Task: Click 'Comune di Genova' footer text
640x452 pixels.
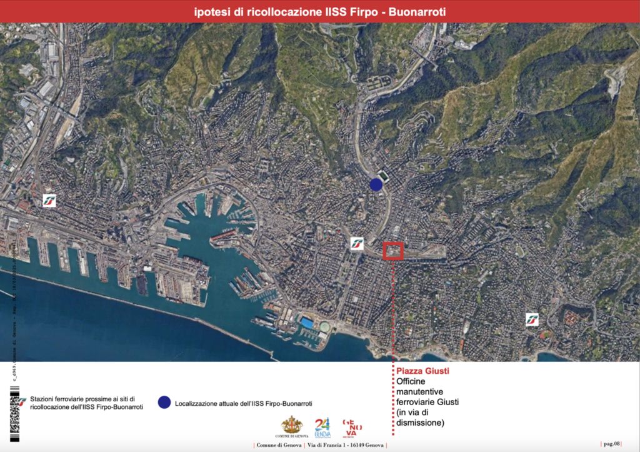Action: (x=277, y=445)
